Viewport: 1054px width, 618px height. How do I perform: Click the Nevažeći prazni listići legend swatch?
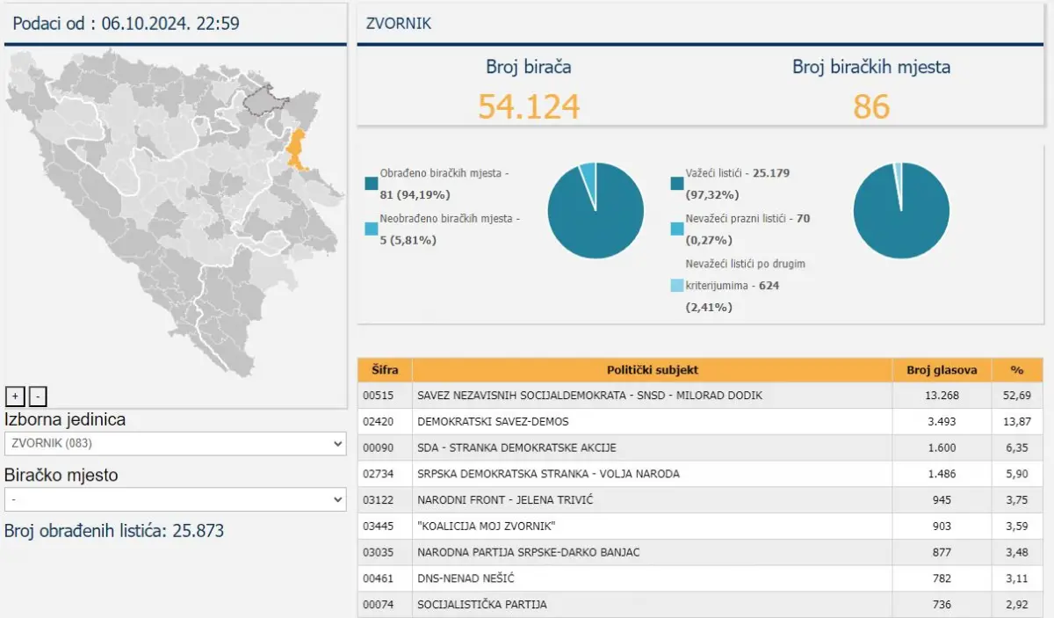[x=677, y=229]
